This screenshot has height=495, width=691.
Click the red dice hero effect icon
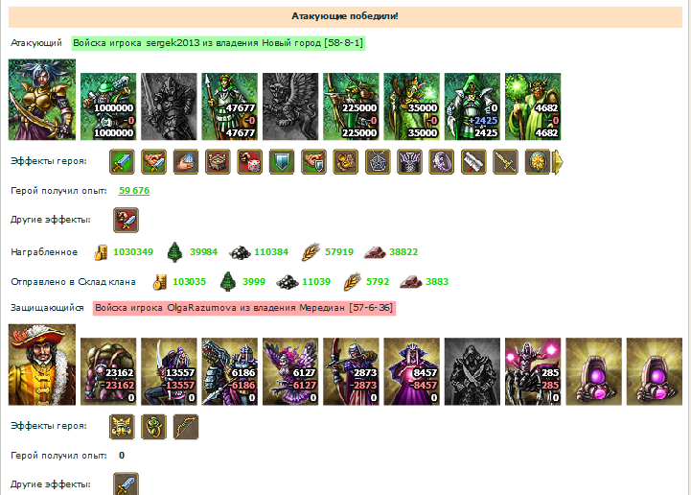(x=250, y=162)
